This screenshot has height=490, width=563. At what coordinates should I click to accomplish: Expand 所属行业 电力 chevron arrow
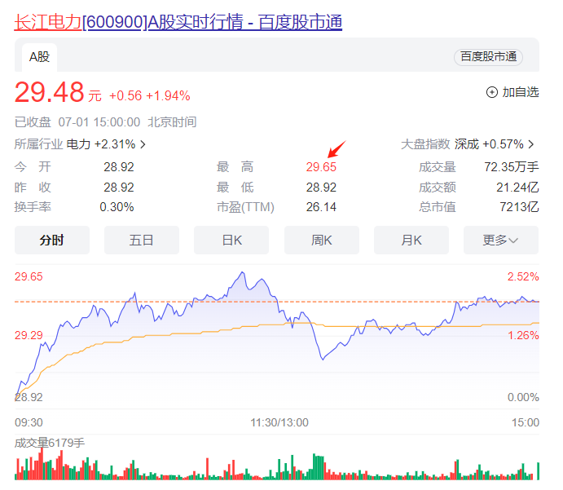click(x=143, y=144)
